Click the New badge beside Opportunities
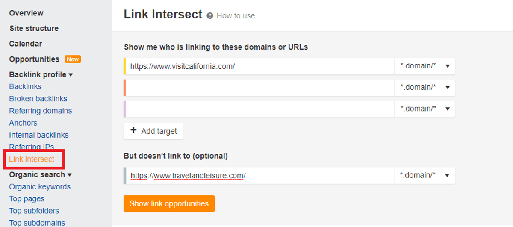 click(x=73, y=59)
